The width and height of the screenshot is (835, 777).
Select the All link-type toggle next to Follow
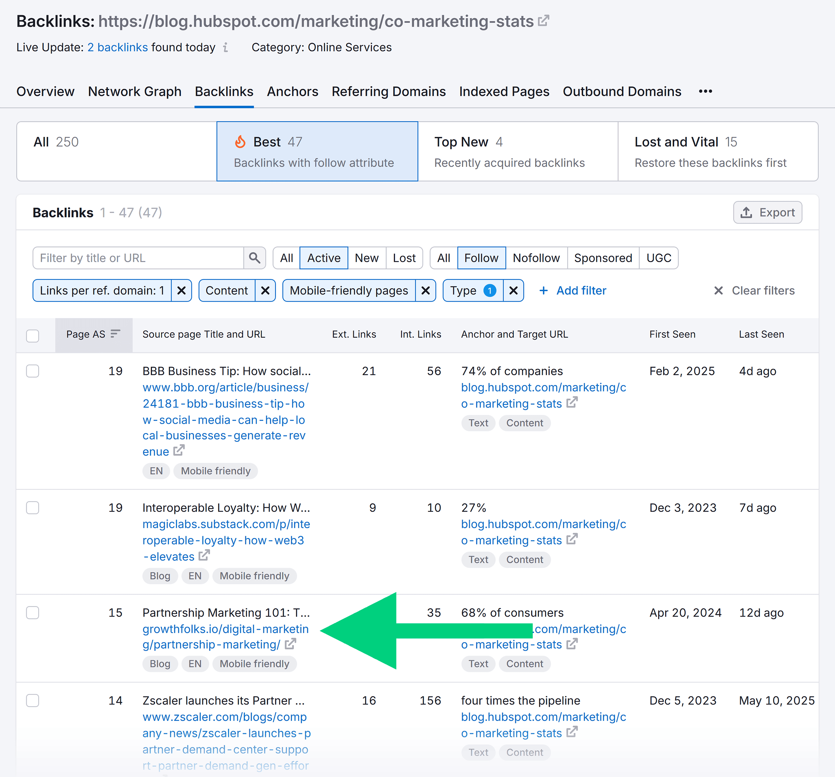444,258
